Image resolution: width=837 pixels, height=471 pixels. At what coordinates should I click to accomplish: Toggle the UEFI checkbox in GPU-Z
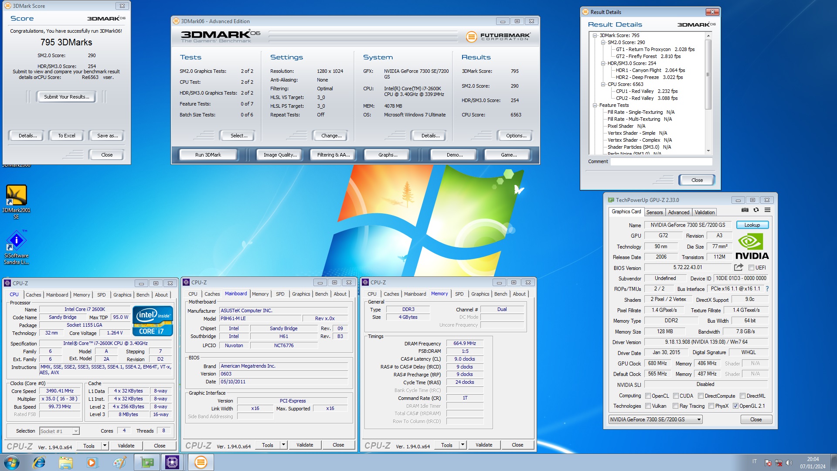(x=752, y=268)
